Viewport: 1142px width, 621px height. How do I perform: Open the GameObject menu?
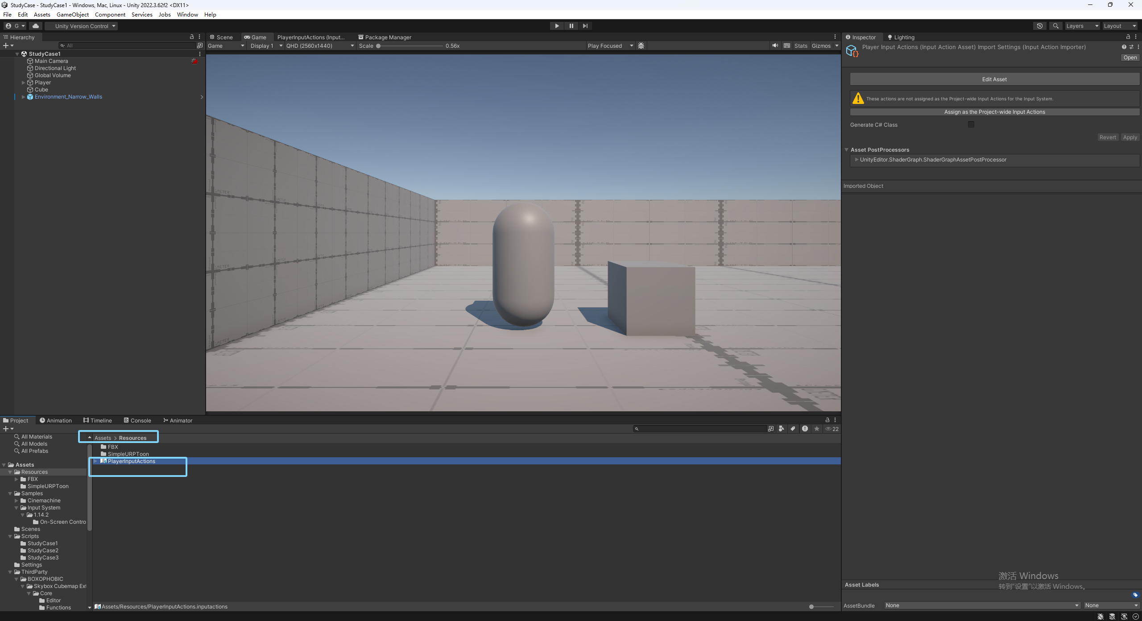[73, 14]
